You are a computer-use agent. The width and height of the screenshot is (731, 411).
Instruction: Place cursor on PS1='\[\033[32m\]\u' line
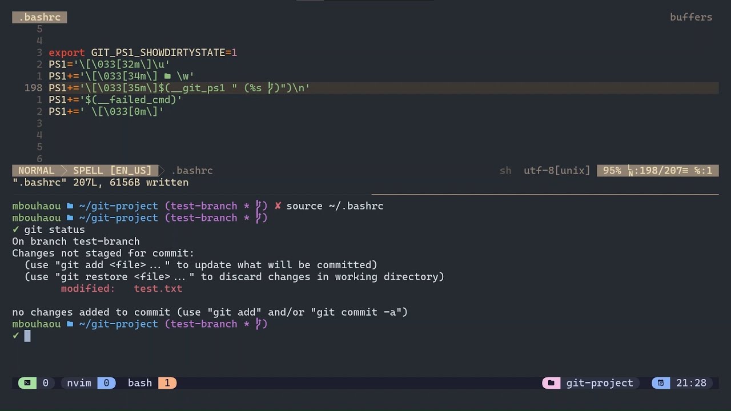(109, 65)
